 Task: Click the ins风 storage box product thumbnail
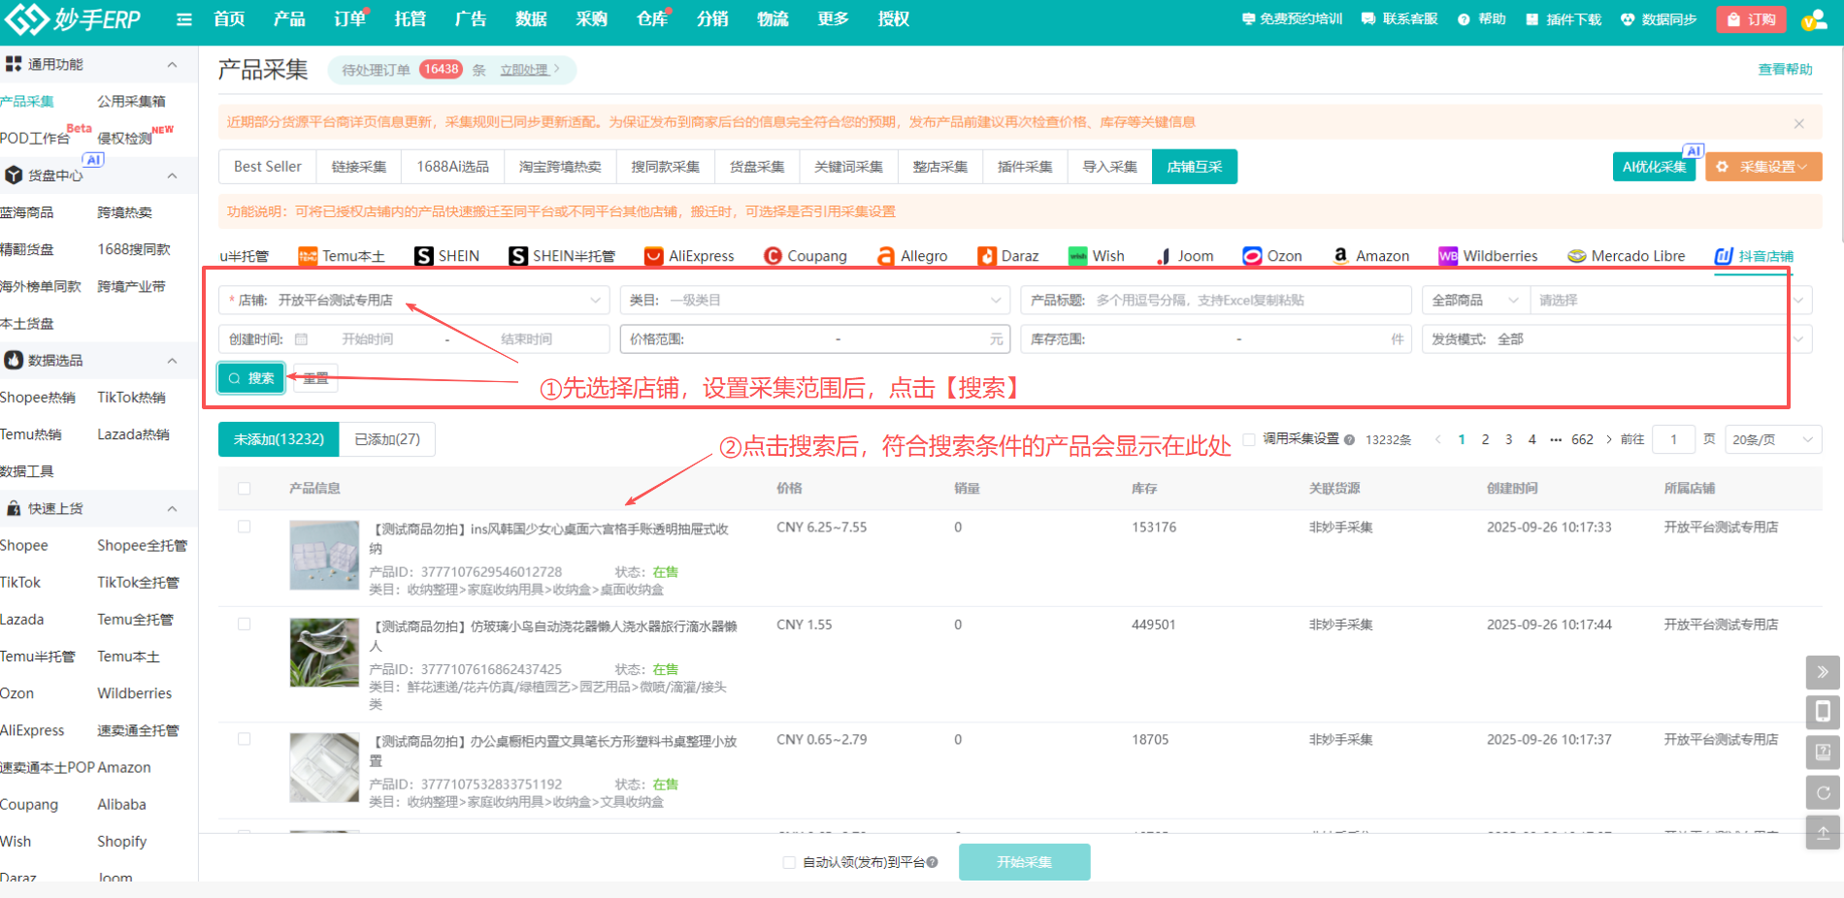(324, 556)
